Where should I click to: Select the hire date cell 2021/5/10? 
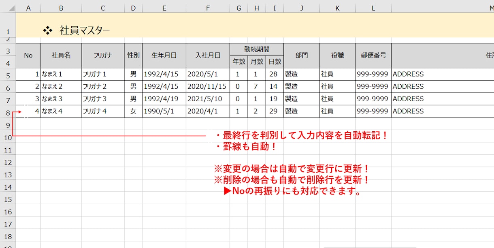[208, 99]
